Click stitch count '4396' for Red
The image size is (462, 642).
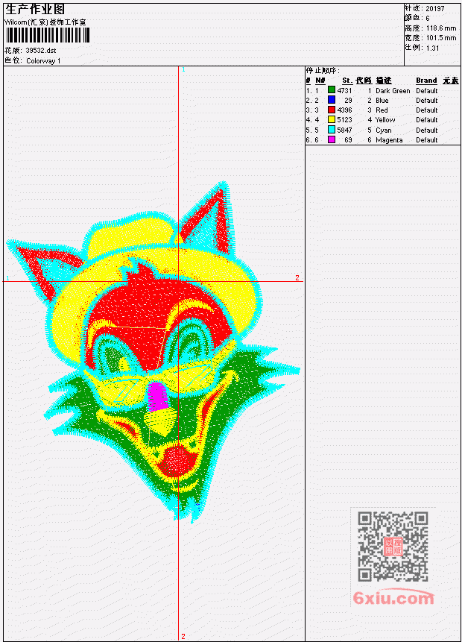344,110
